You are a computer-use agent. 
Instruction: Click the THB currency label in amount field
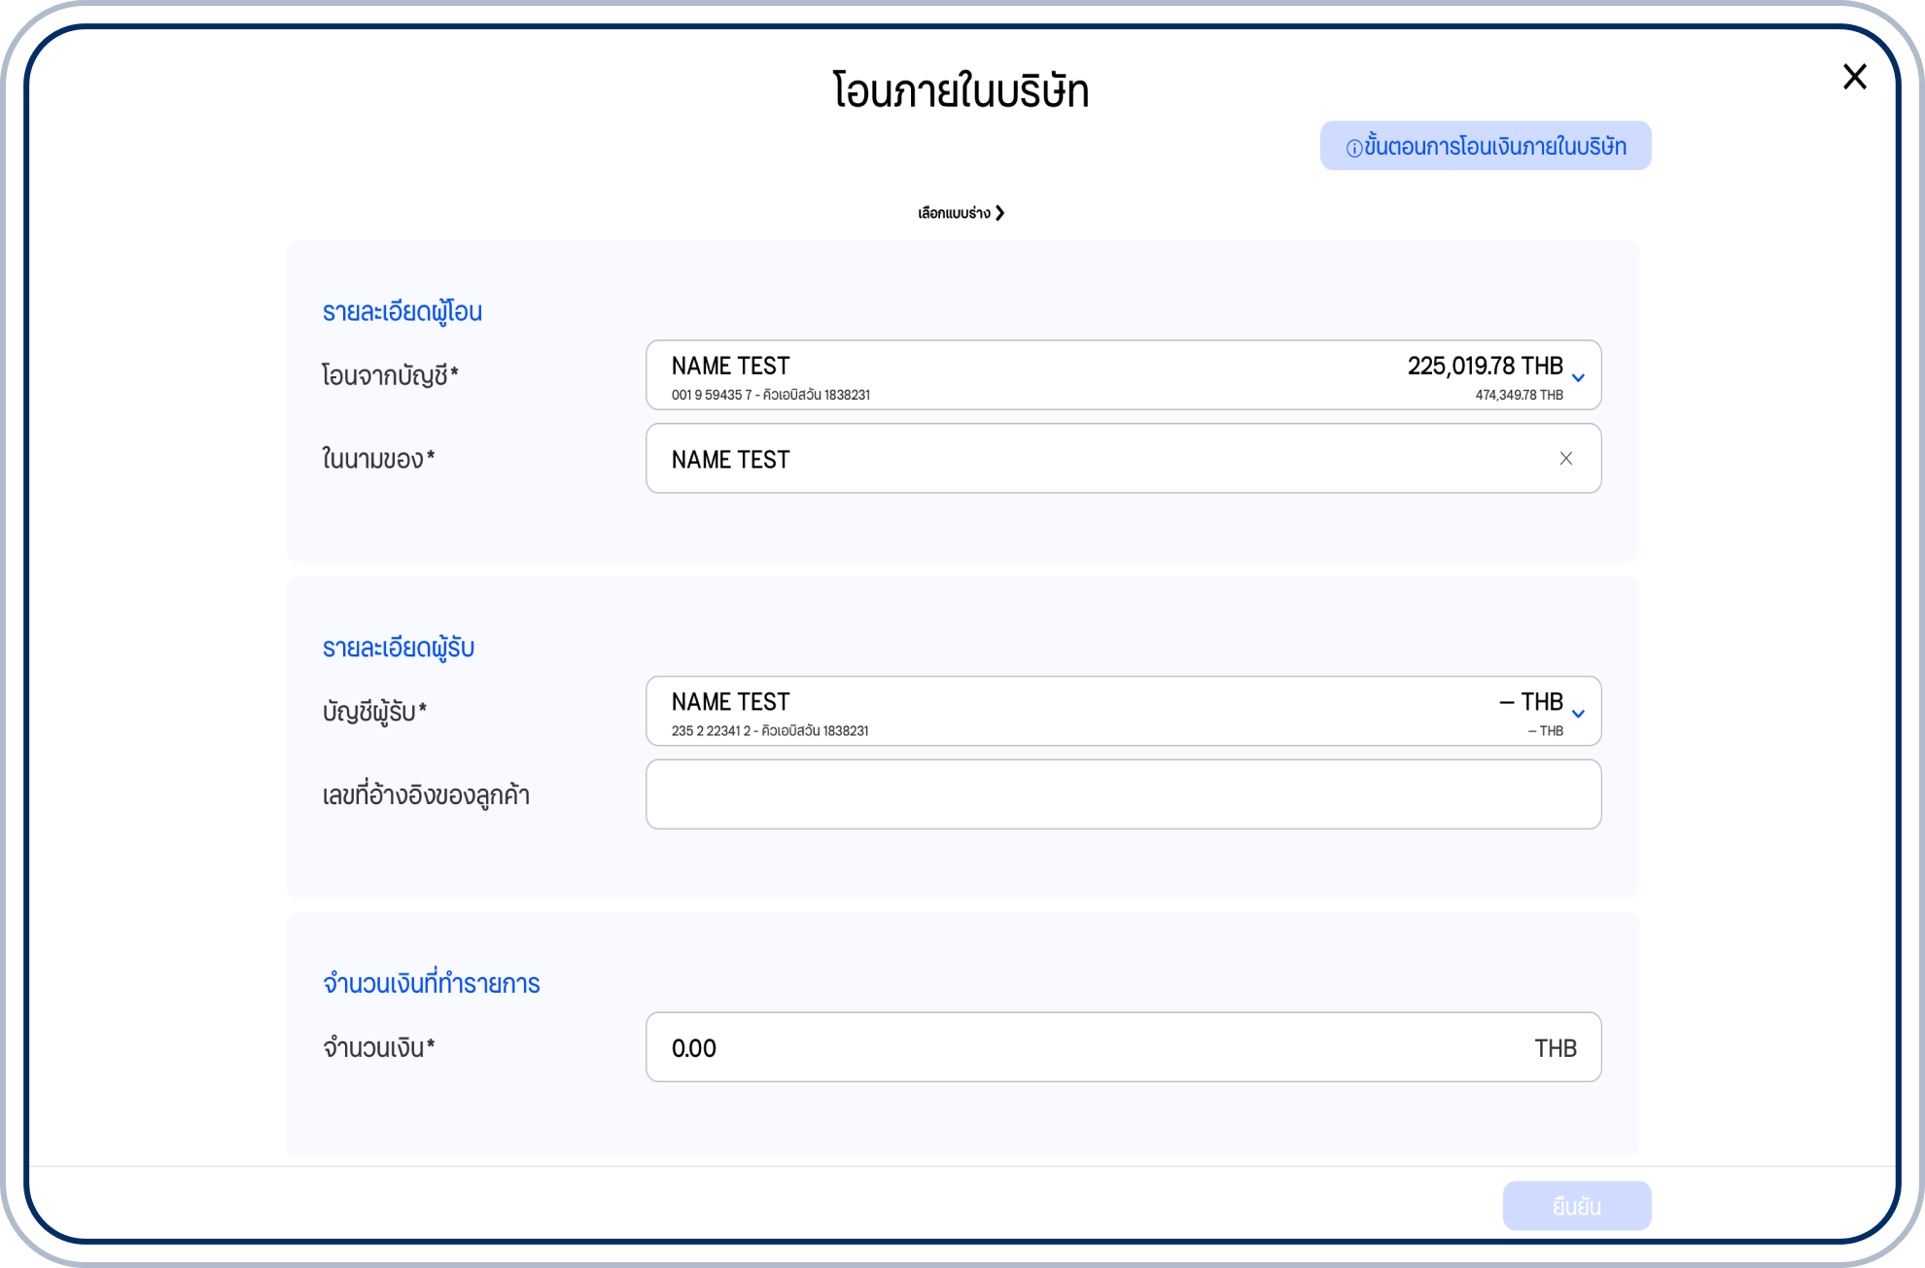point(1555,1048)
